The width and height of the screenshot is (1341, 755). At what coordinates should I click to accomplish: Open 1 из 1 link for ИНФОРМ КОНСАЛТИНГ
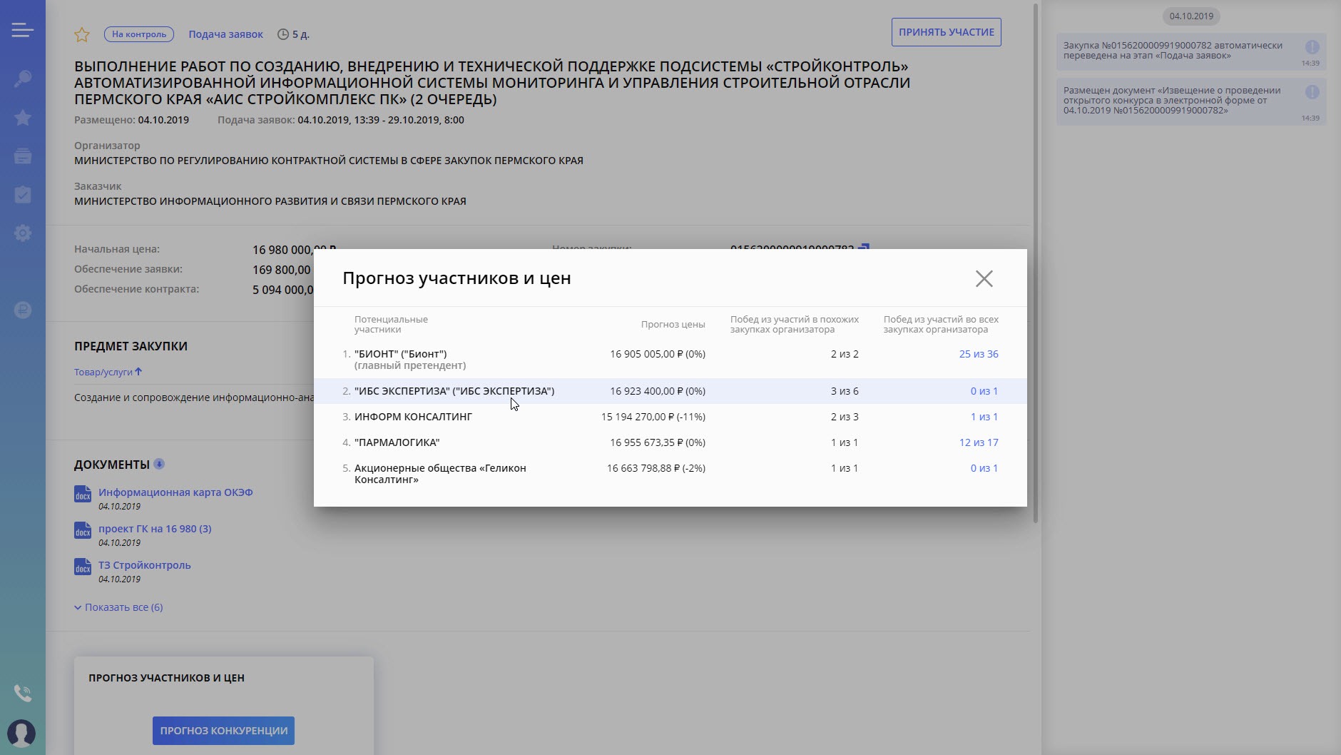point(984,417)
